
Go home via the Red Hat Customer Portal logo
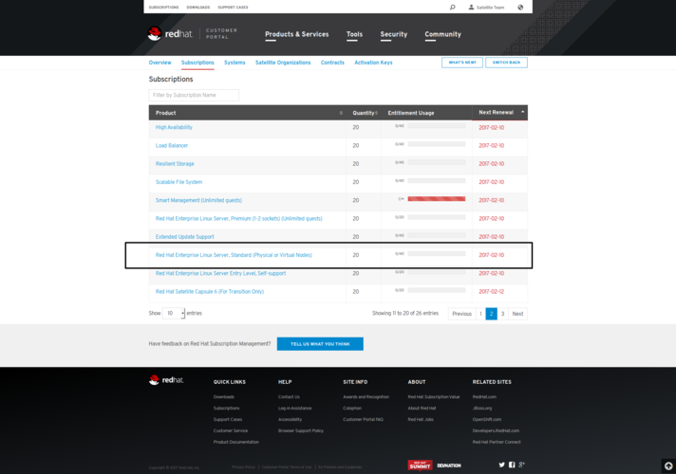(193, 33)
